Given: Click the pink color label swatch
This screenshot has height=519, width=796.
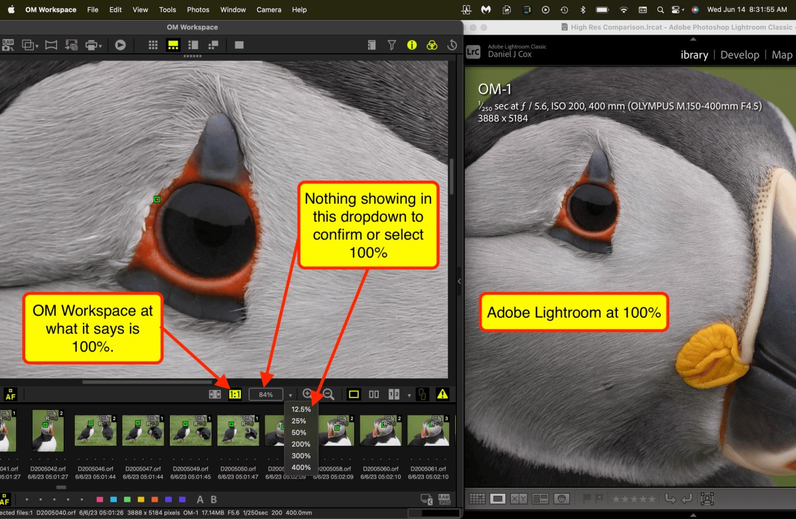Looking at the screenshot, I should tap(99, 499).
